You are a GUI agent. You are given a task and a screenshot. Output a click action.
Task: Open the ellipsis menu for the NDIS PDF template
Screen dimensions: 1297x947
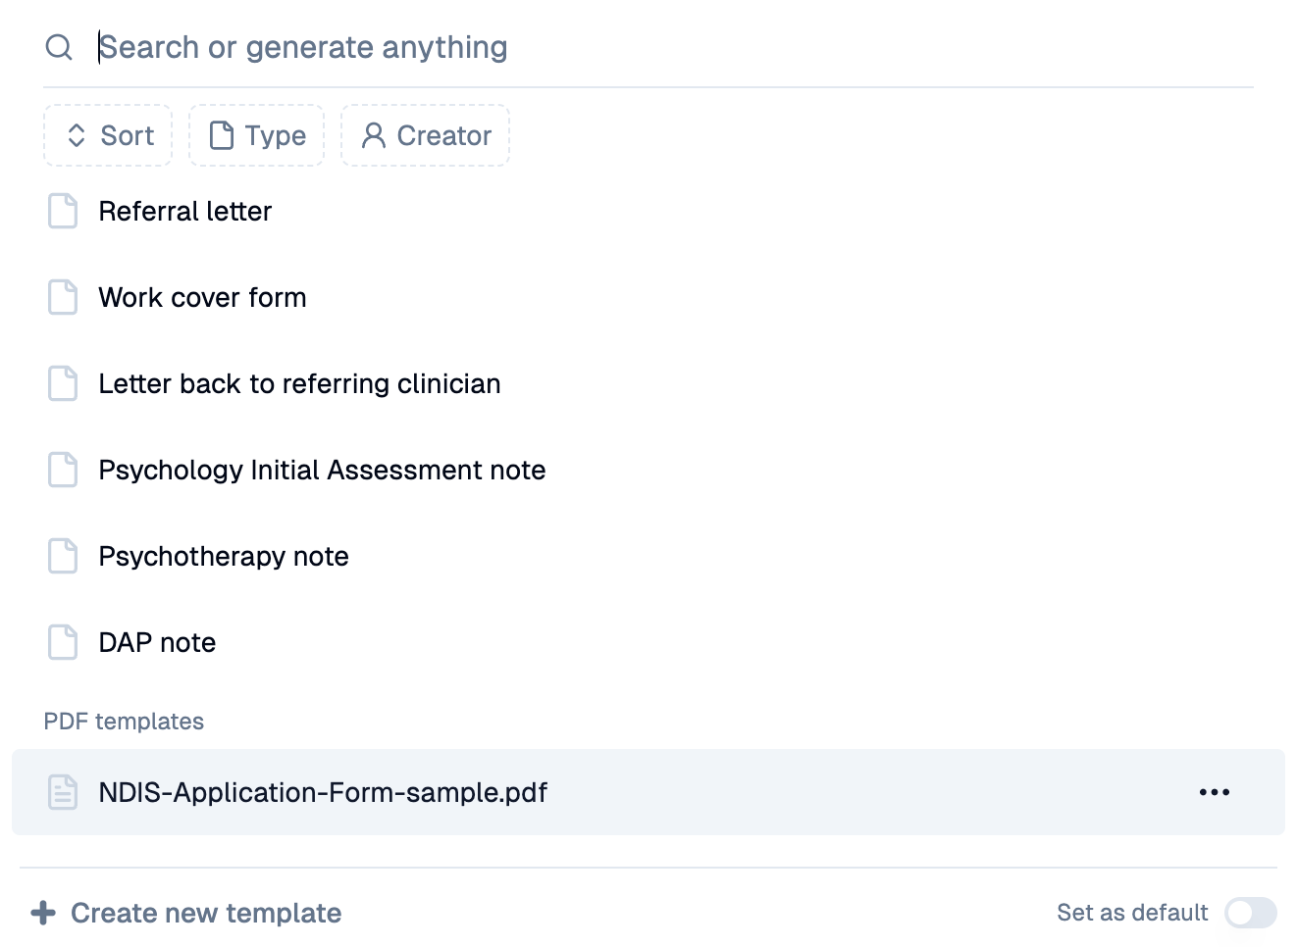[x=1215, y=792]
